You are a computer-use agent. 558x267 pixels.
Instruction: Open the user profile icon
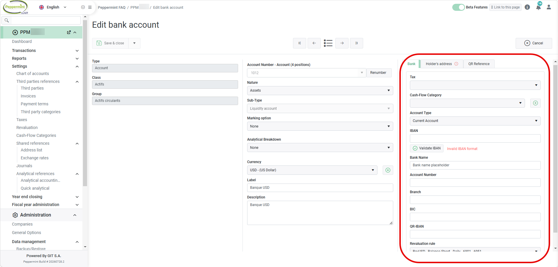549,7
